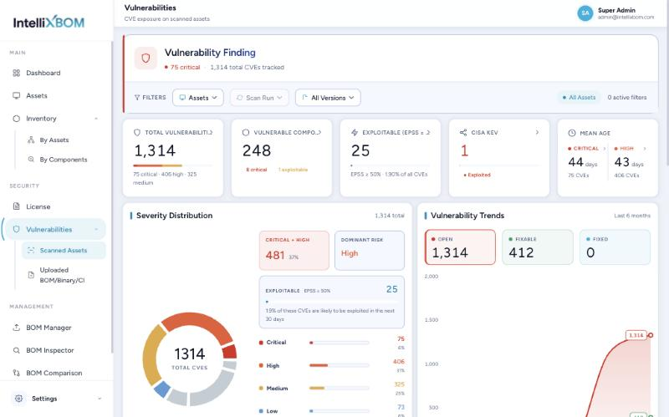Click the By Components search icon

point(31,160)
